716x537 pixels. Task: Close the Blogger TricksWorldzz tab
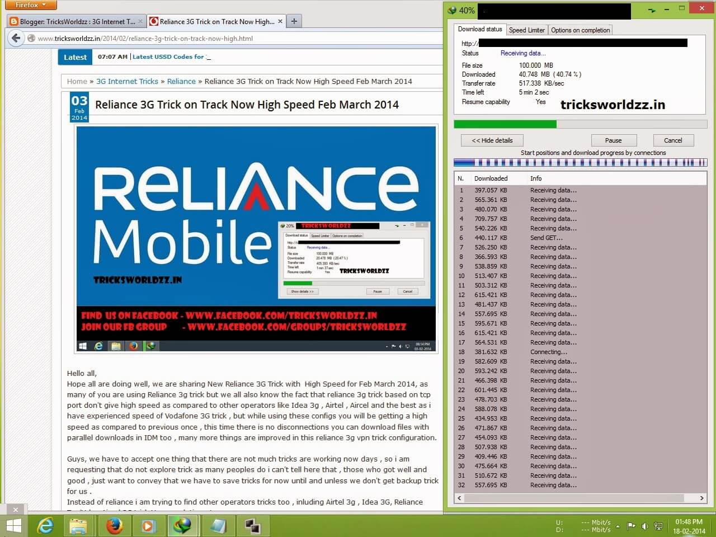coord(140,22)
